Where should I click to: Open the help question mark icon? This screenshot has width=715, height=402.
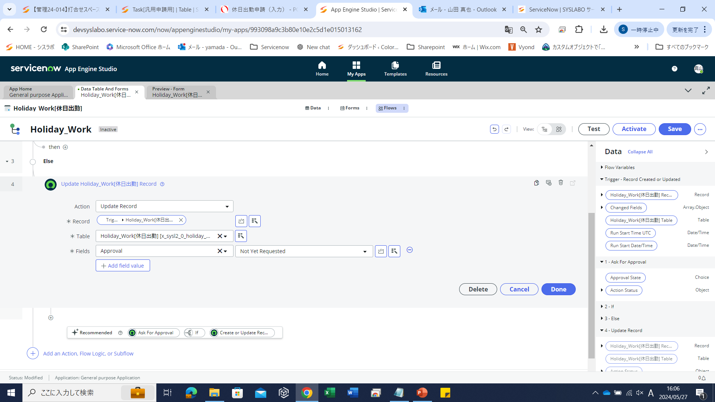coord(674,69)
